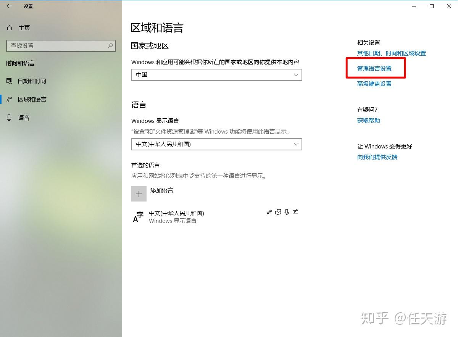Open the 国家或地区 dropdown showing 中国

[216, 75]
